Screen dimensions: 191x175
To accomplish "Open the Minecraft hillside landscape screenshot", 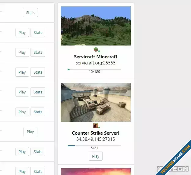I will [x=96, y=26].
